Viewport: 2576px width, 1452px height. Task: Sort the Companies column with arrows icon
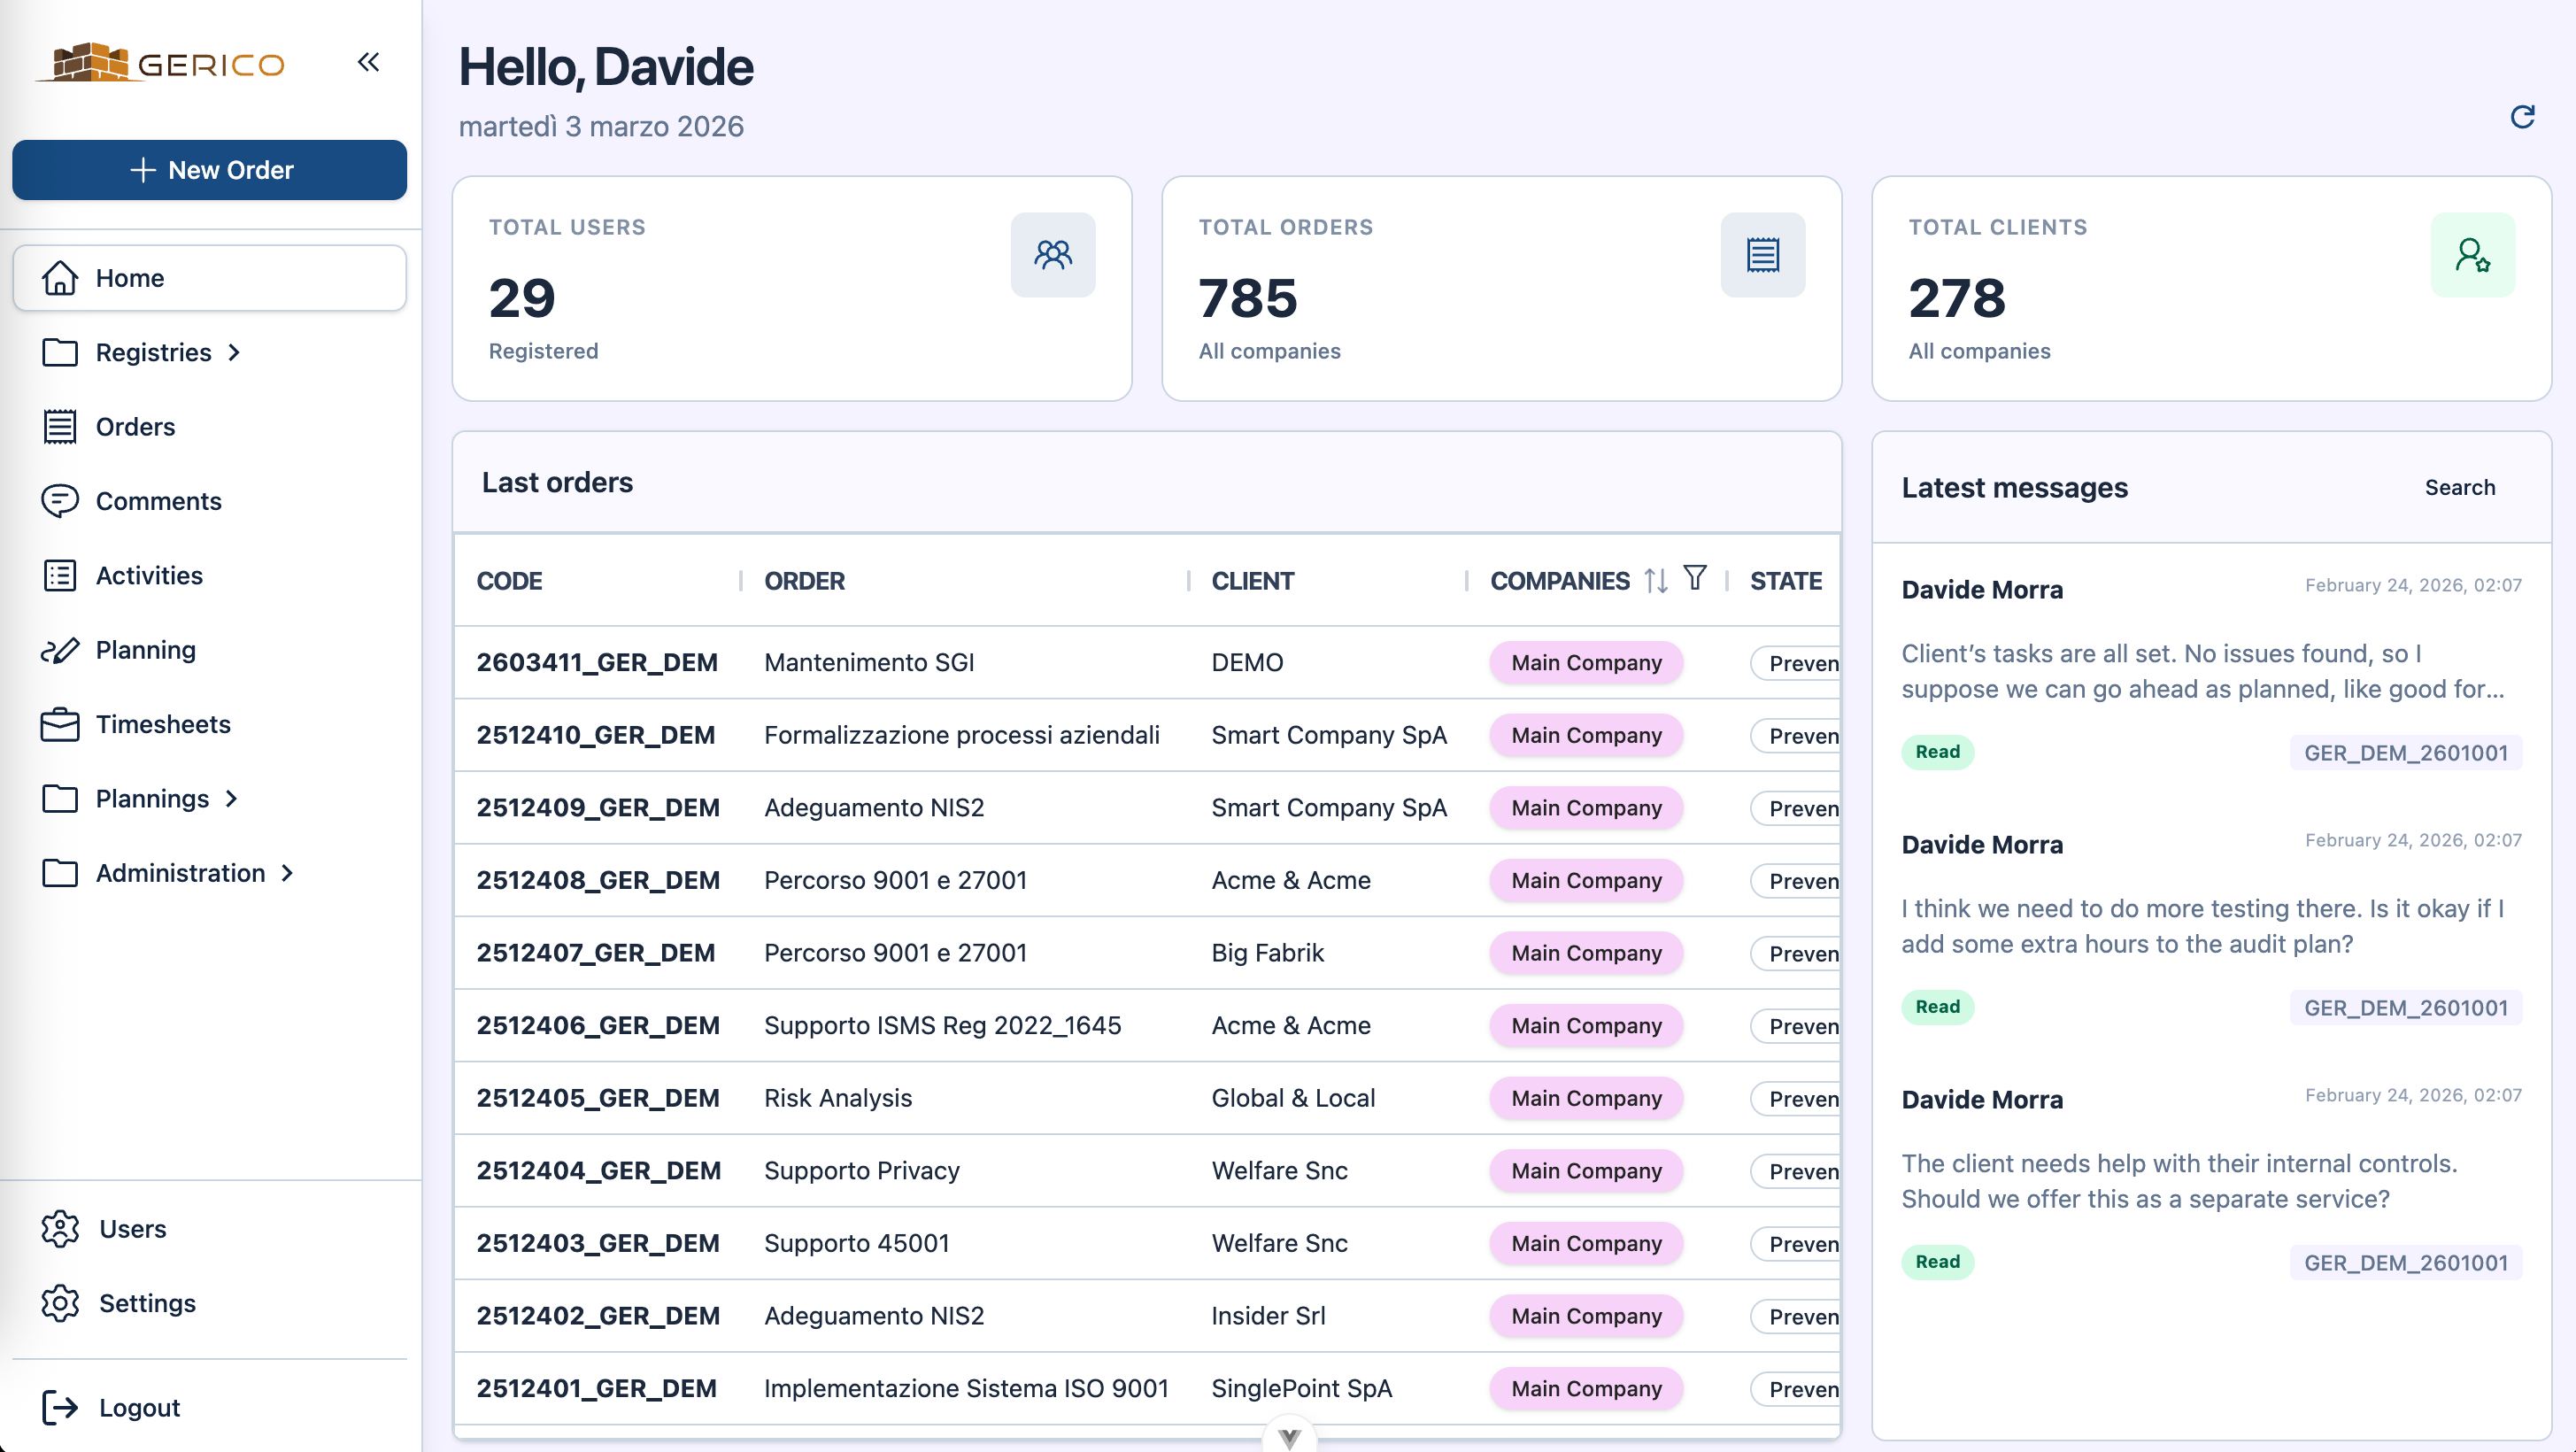1656,581
